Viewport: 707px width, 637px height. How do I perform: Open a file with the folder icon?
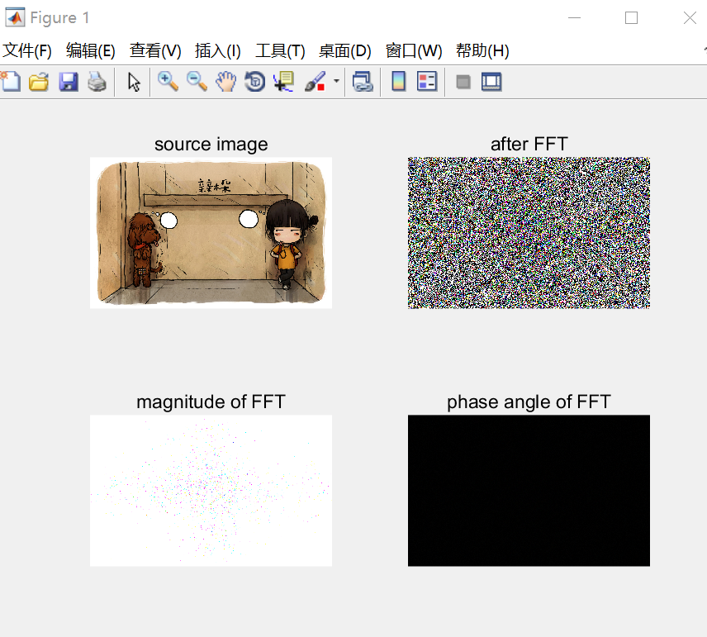(39, 82)
